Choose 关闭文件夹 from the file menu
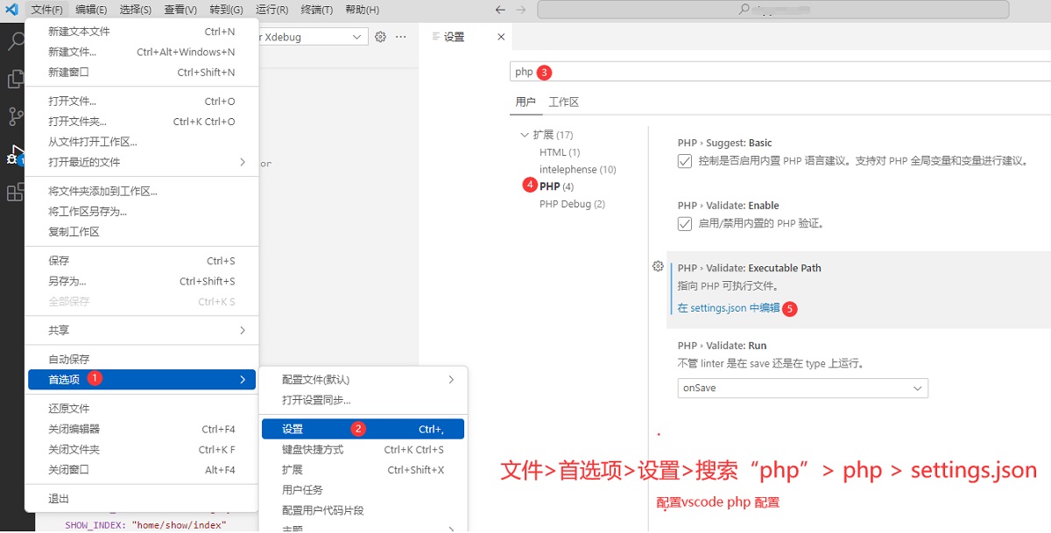Screen dimensions: 1051x533 point(142,449)
